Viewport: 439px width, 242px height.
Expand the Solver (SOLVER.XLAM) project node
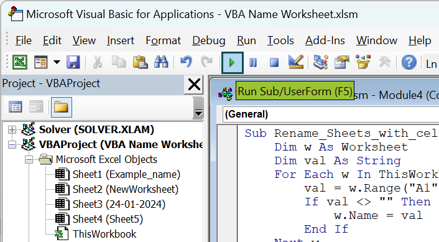pyautogui.click(x=12, y=129)
